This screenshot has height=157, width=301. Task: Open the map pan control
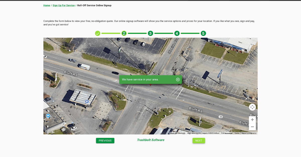(252, 107)
